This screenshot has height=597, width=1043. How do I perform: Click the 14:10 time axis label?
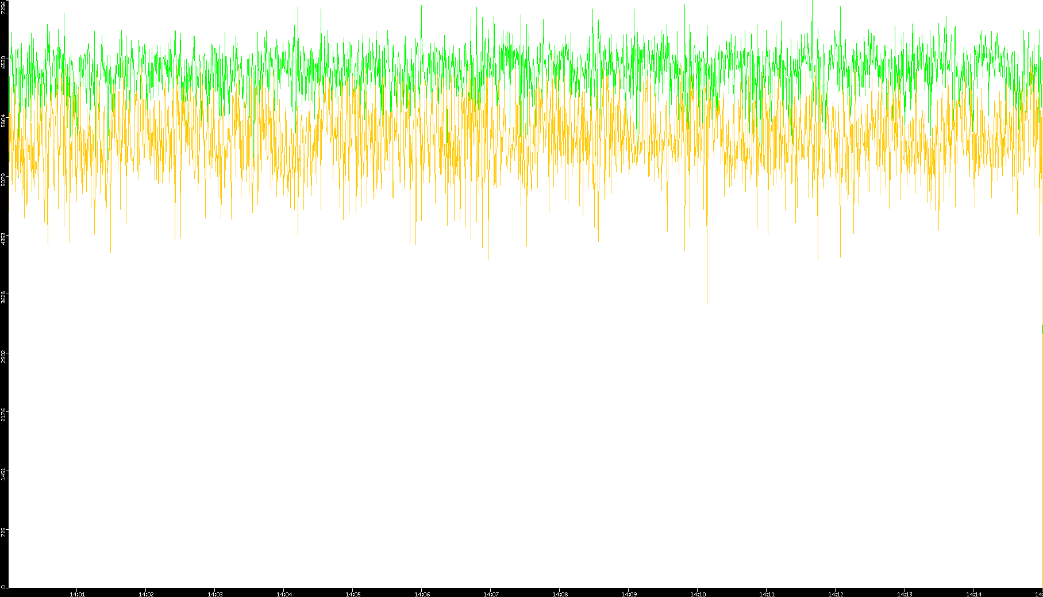(x=698, y=594)
